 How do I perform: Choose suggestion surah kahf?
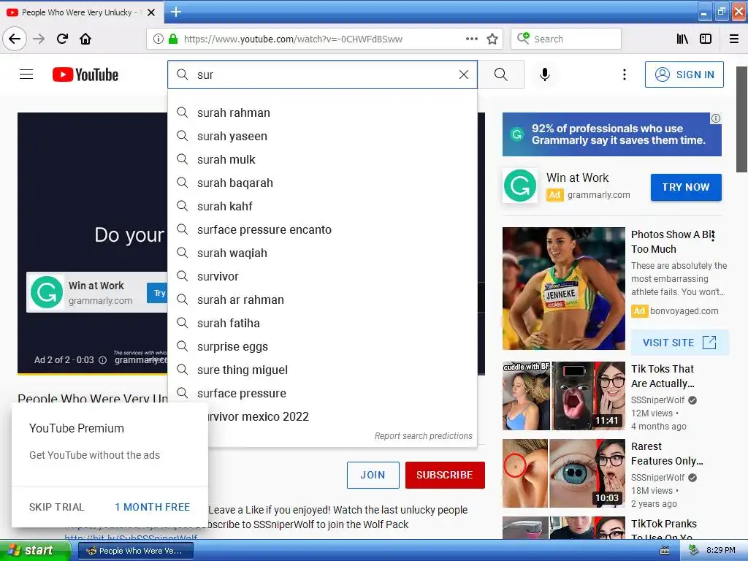click(322, 207)
